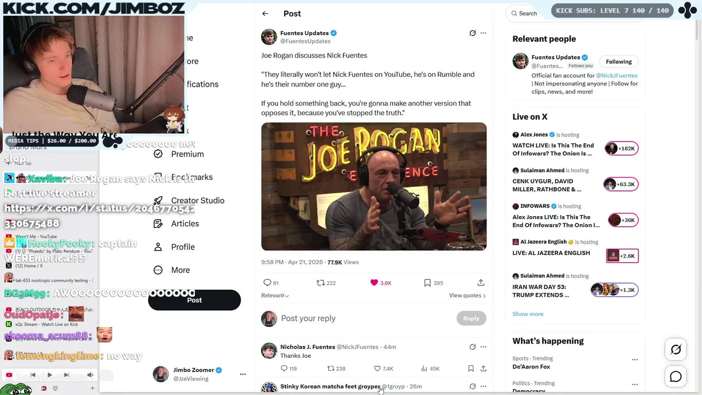Viewport: 702px width, 395px height.
Task: Click the share icon under the main post
Action: pos(480,283)
